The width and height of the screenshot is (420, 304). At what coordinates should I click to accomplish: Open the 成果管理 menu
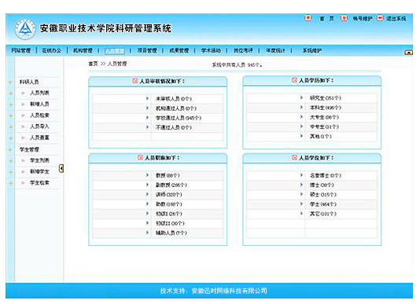coord(179,50)
